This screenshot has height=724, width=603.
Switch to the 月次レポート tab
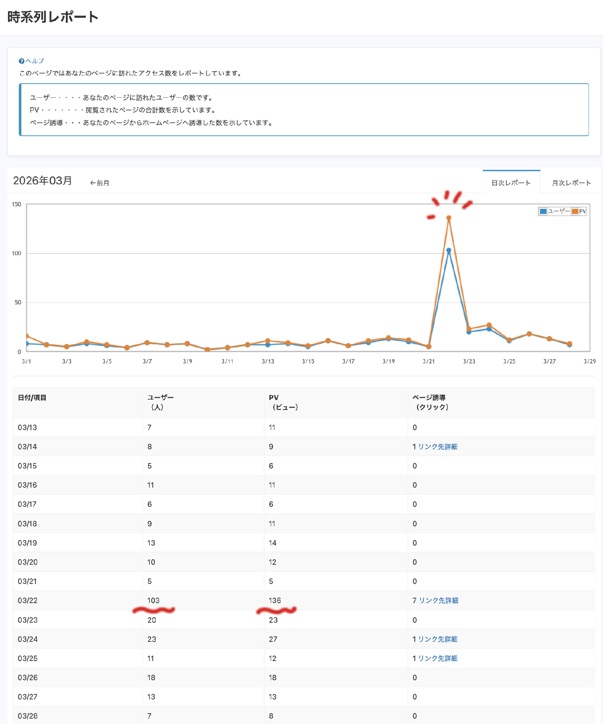tap(571, 183)
